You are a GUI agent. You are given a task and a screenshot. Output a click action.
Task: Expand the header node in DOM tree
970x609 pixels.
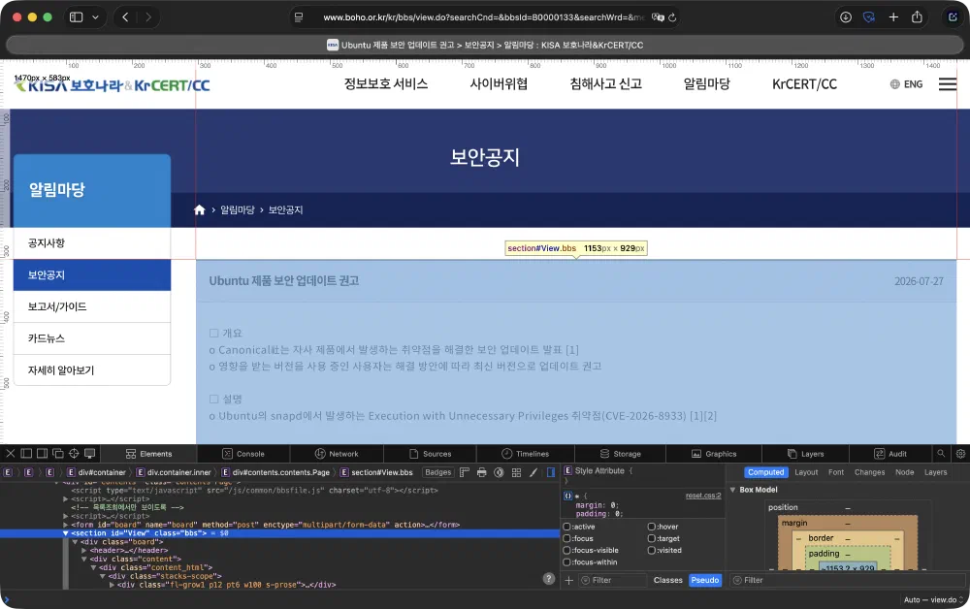click(84, 550)
